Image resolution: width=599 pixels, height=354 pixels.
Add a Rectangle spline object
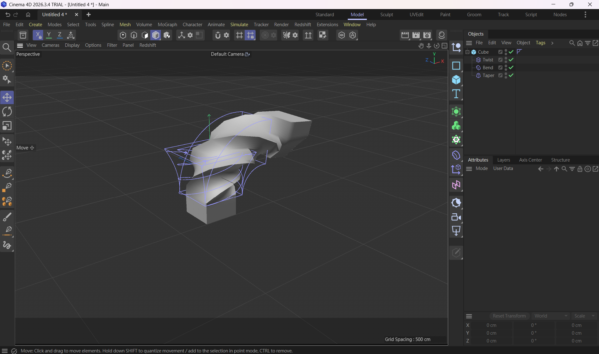[x=456, y=65]
